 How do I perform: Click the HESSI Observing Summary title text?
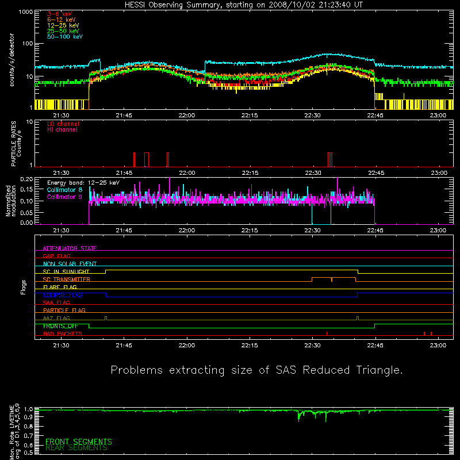click(x=244, y=5)
